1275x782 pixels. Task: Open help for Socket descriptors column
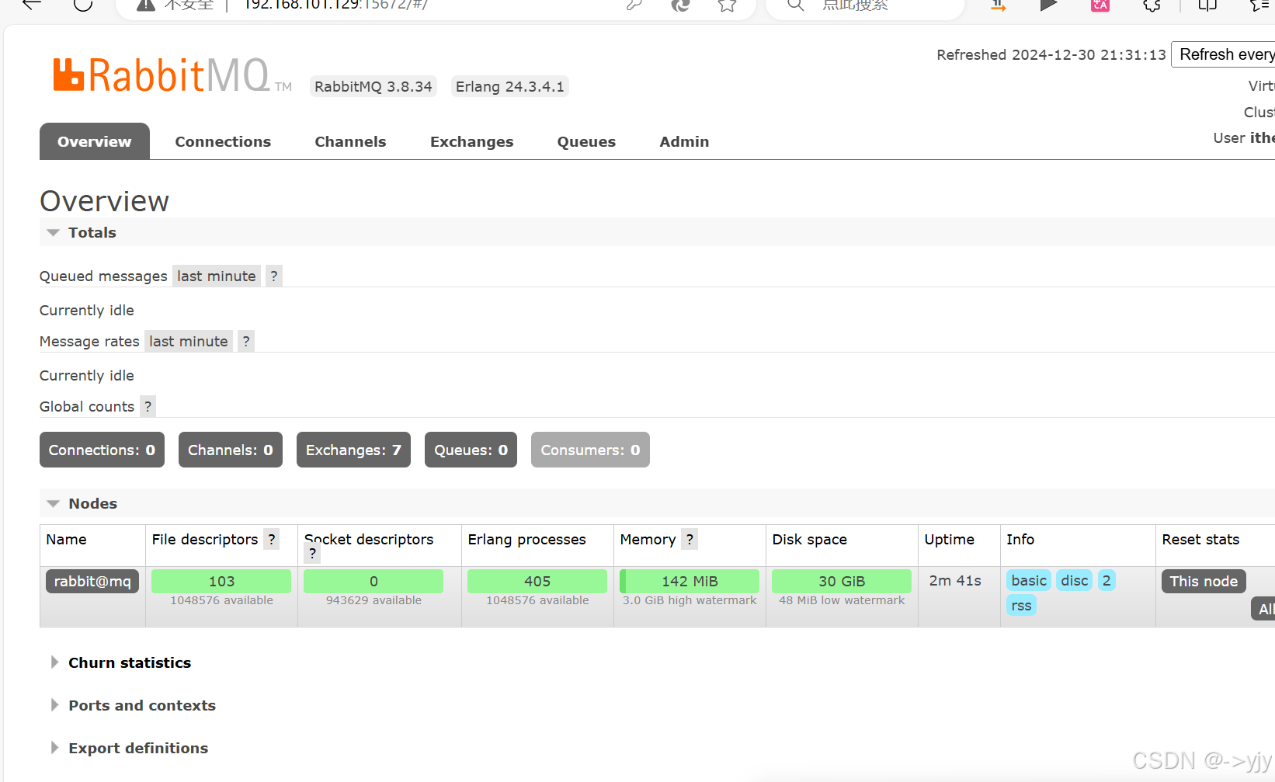point(312,554)
